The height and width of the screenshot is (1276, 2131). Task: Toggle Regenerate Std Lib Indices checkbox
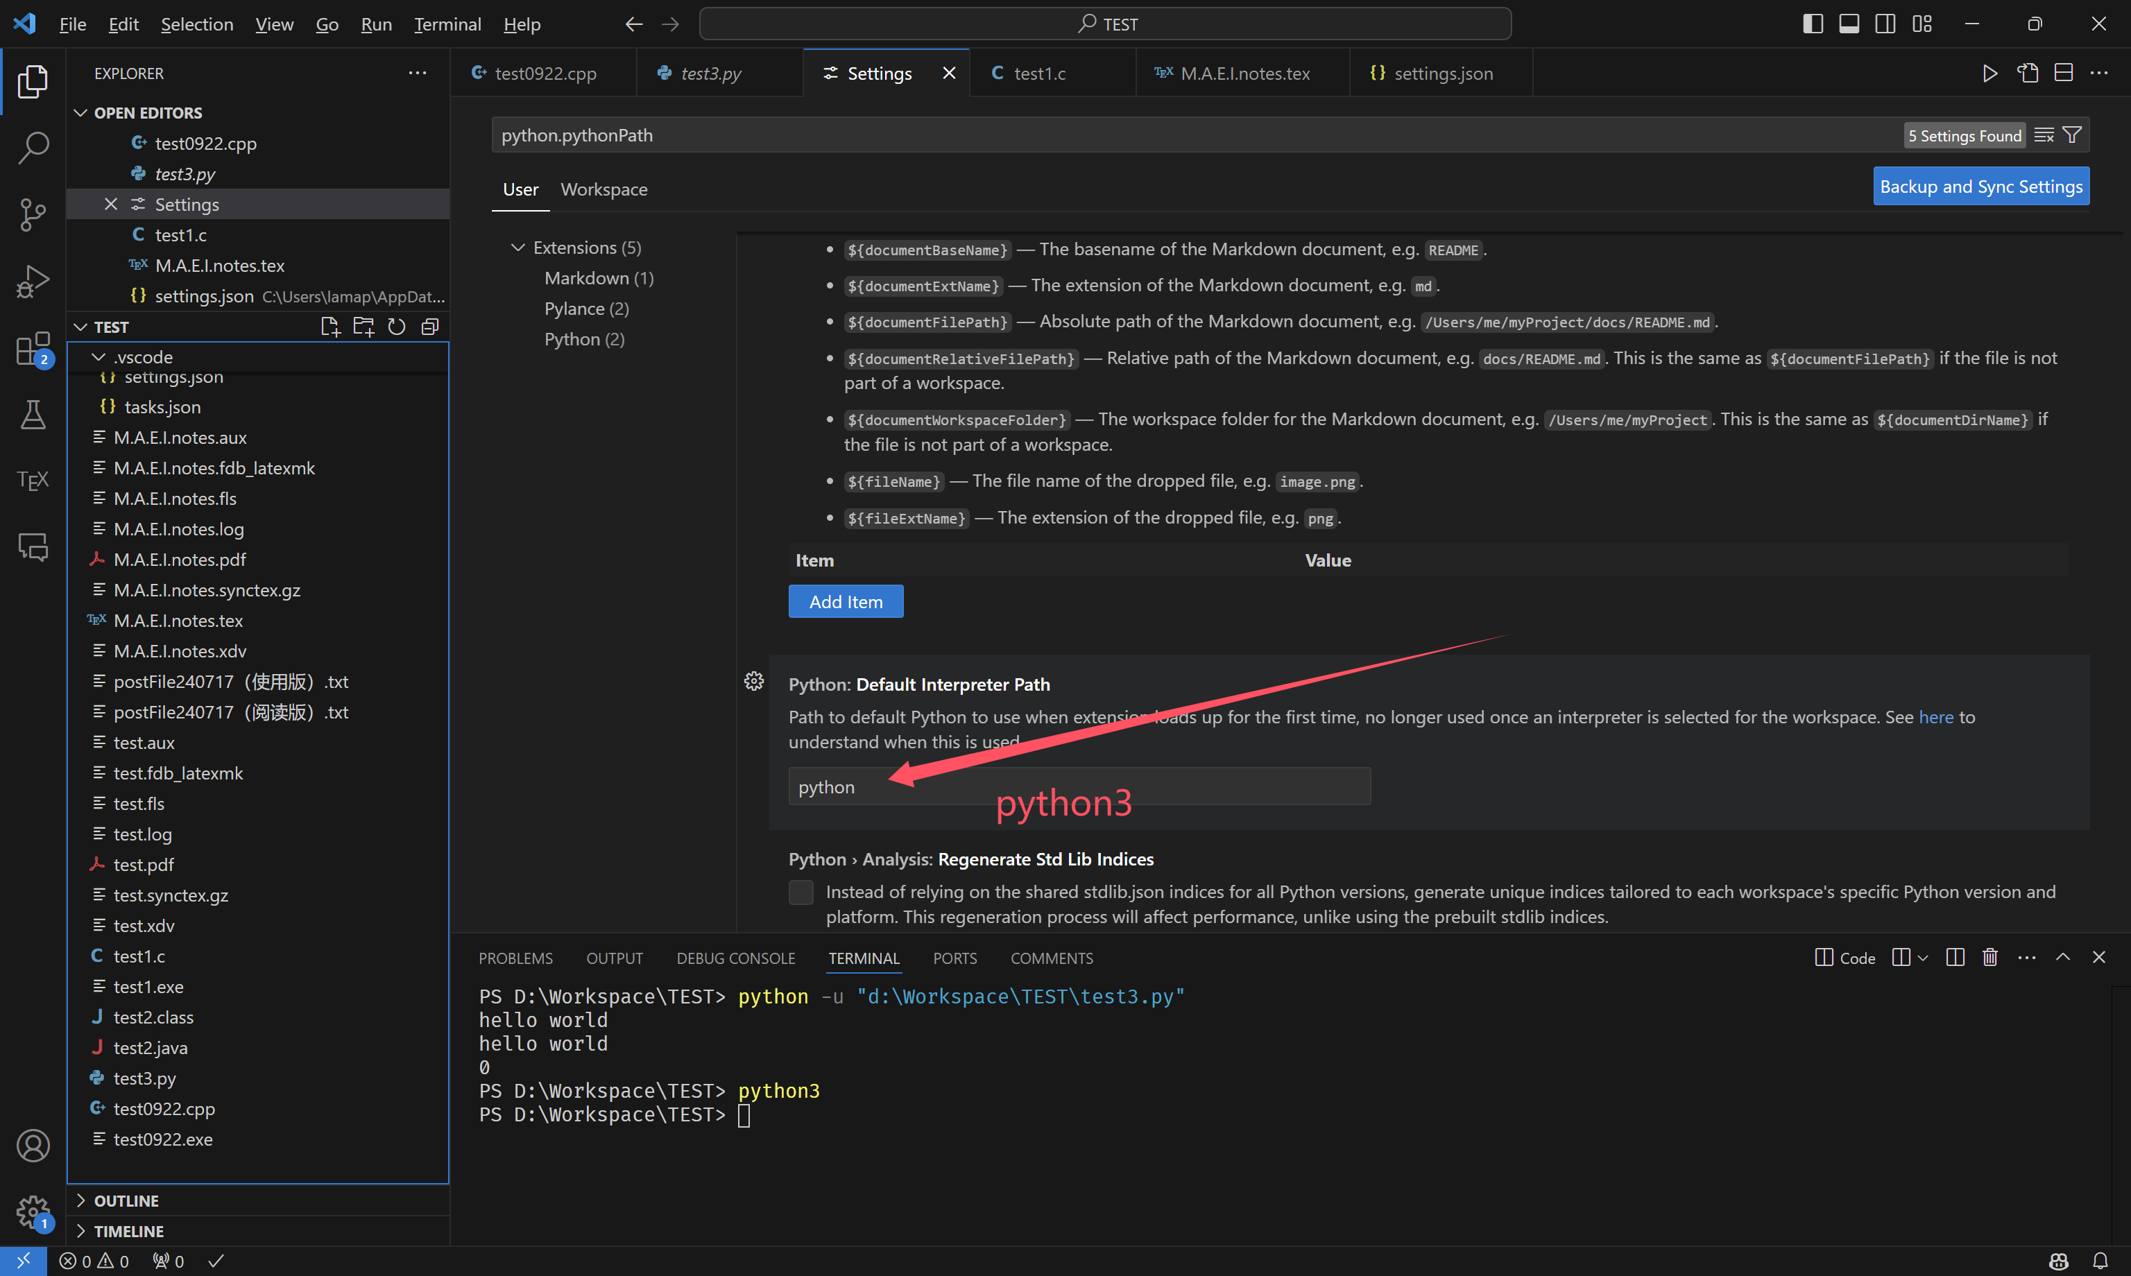coord(801,893)
